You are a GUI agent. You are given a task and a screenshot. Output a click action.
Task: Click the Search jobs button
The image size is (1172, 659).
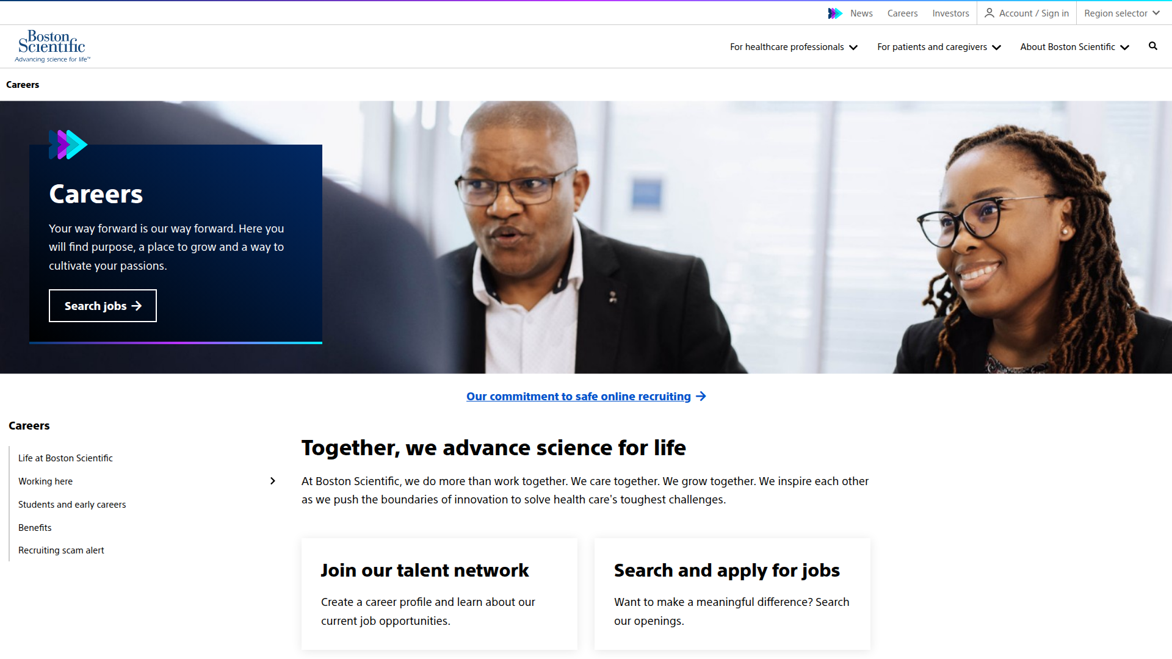(x=103, y=306)
